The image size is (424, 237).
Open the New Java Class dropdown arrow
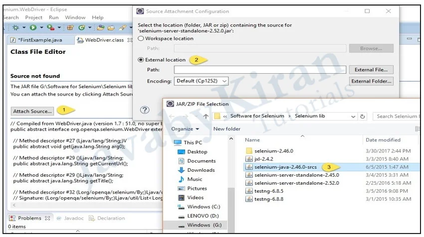point(89,27)
